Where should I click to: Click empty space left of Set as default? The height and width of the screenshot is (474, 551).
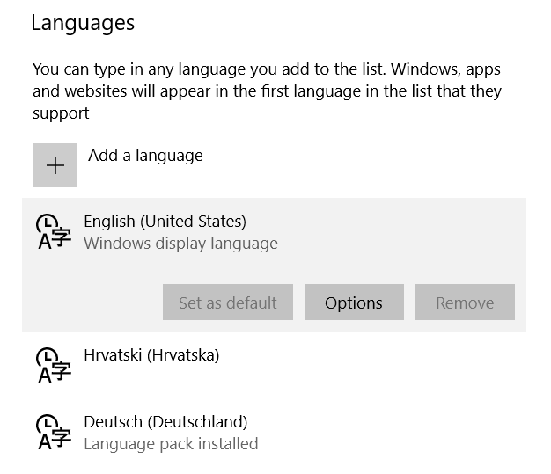[x=92, y=303]
